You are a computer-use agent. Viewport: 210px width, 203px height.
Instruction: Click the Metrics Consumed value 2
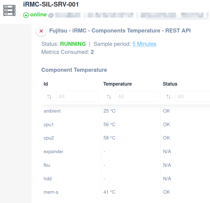(92, 52)
